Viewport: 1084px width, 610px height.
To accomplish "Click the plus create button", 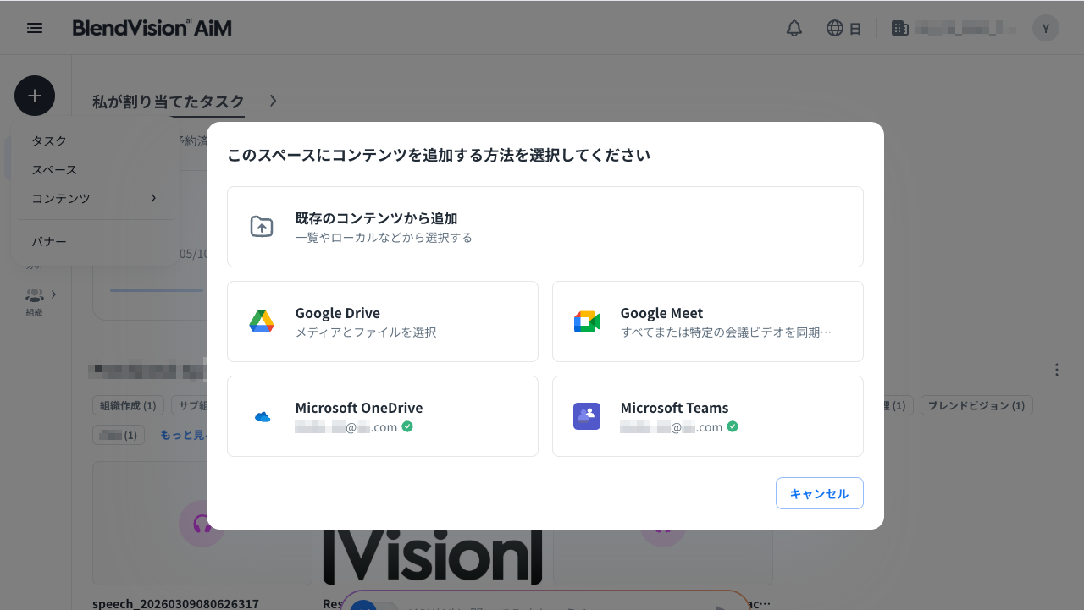I will point(35,96).
